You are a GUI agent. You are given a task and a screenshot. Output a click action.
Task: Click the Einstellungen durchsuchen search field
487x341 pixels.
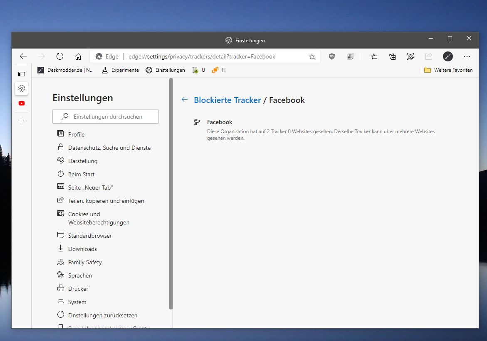(x=106, y=117)
